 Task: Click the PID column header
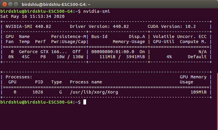[39, 82]
